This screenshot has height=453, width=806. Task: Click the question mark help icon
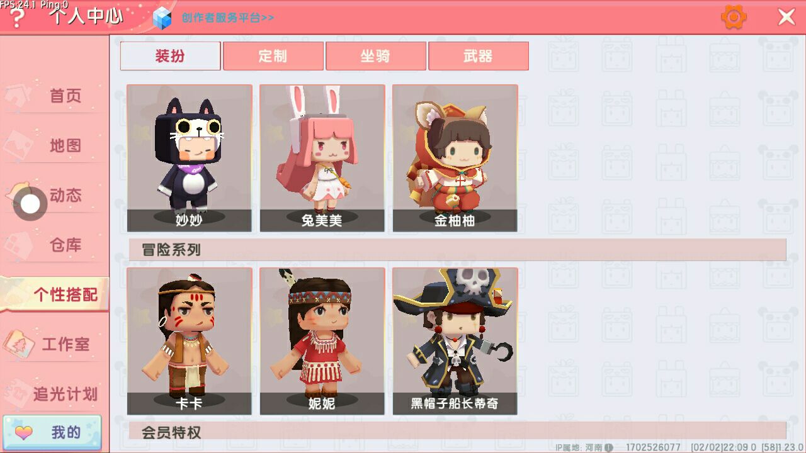pos(17,19)
